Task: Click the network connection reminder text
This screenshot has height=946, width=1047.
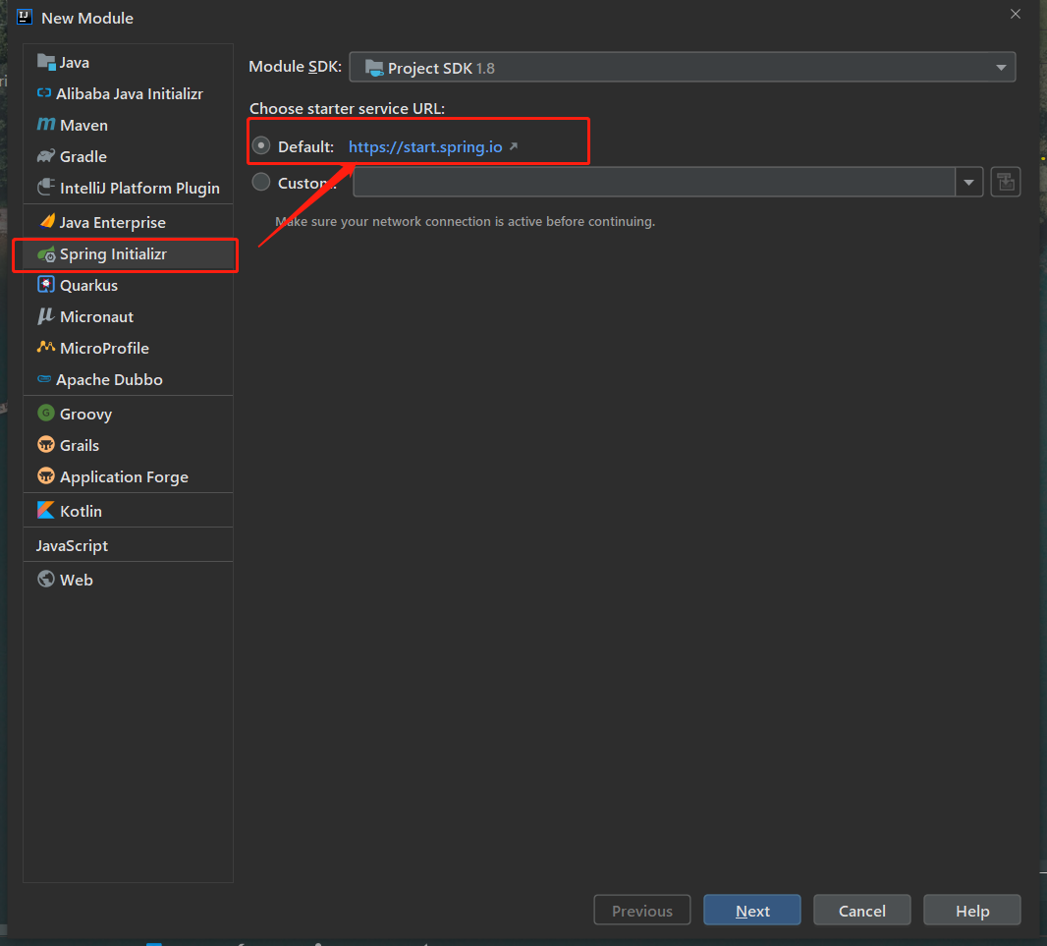Action: click(x=466, y=221)
